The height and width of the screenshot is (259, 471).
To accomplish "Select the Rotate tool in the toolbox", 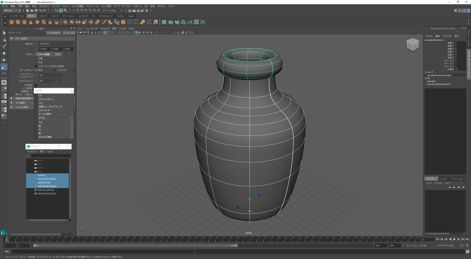I will pyautogui.click(x=4, y=60).
